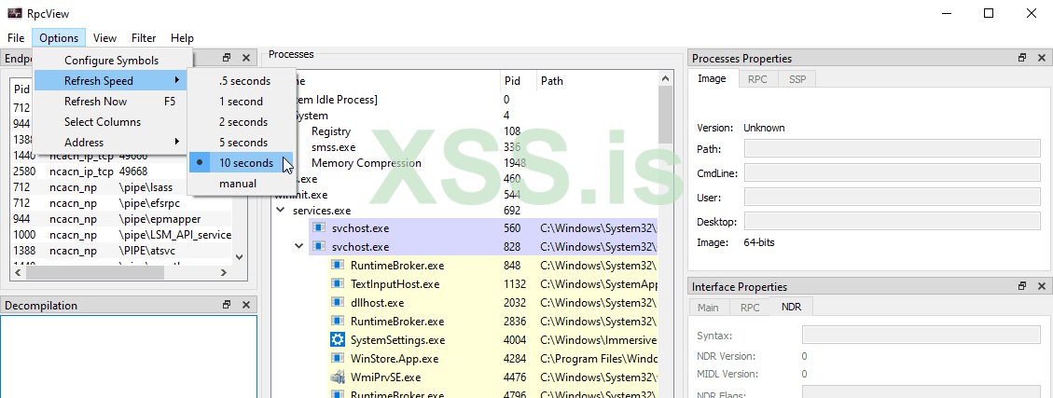Switch to the Image tab

[x=712, y=78]
